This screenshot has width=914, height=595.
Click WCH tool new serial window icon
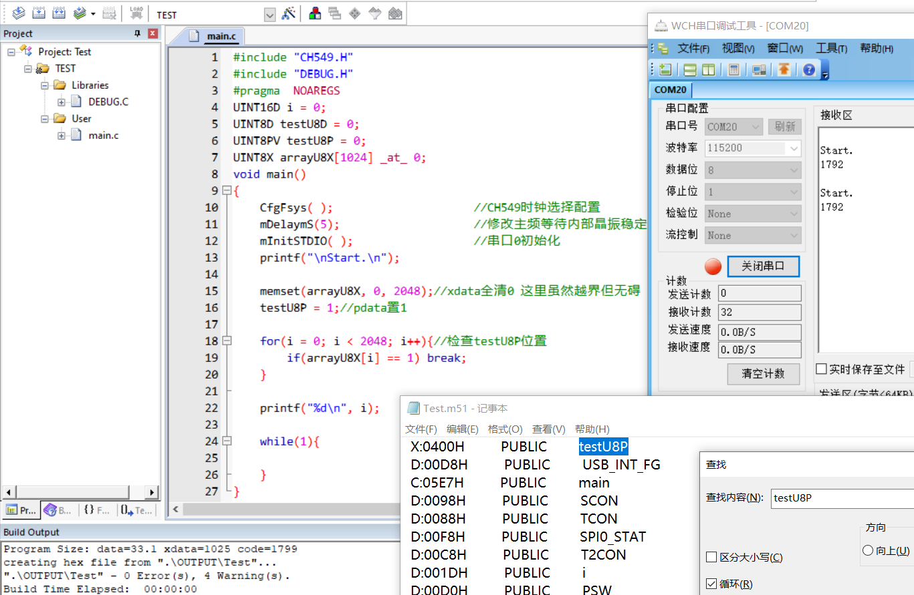(x=665, y=69)
